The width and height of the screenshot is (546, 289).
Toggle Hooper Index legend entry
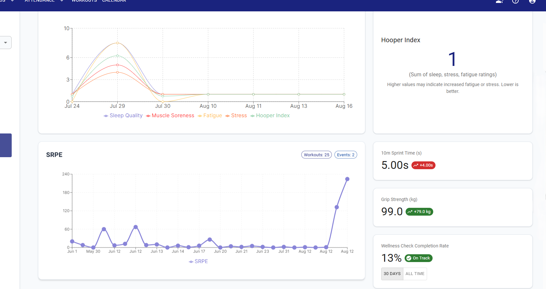tap(270, 116)
